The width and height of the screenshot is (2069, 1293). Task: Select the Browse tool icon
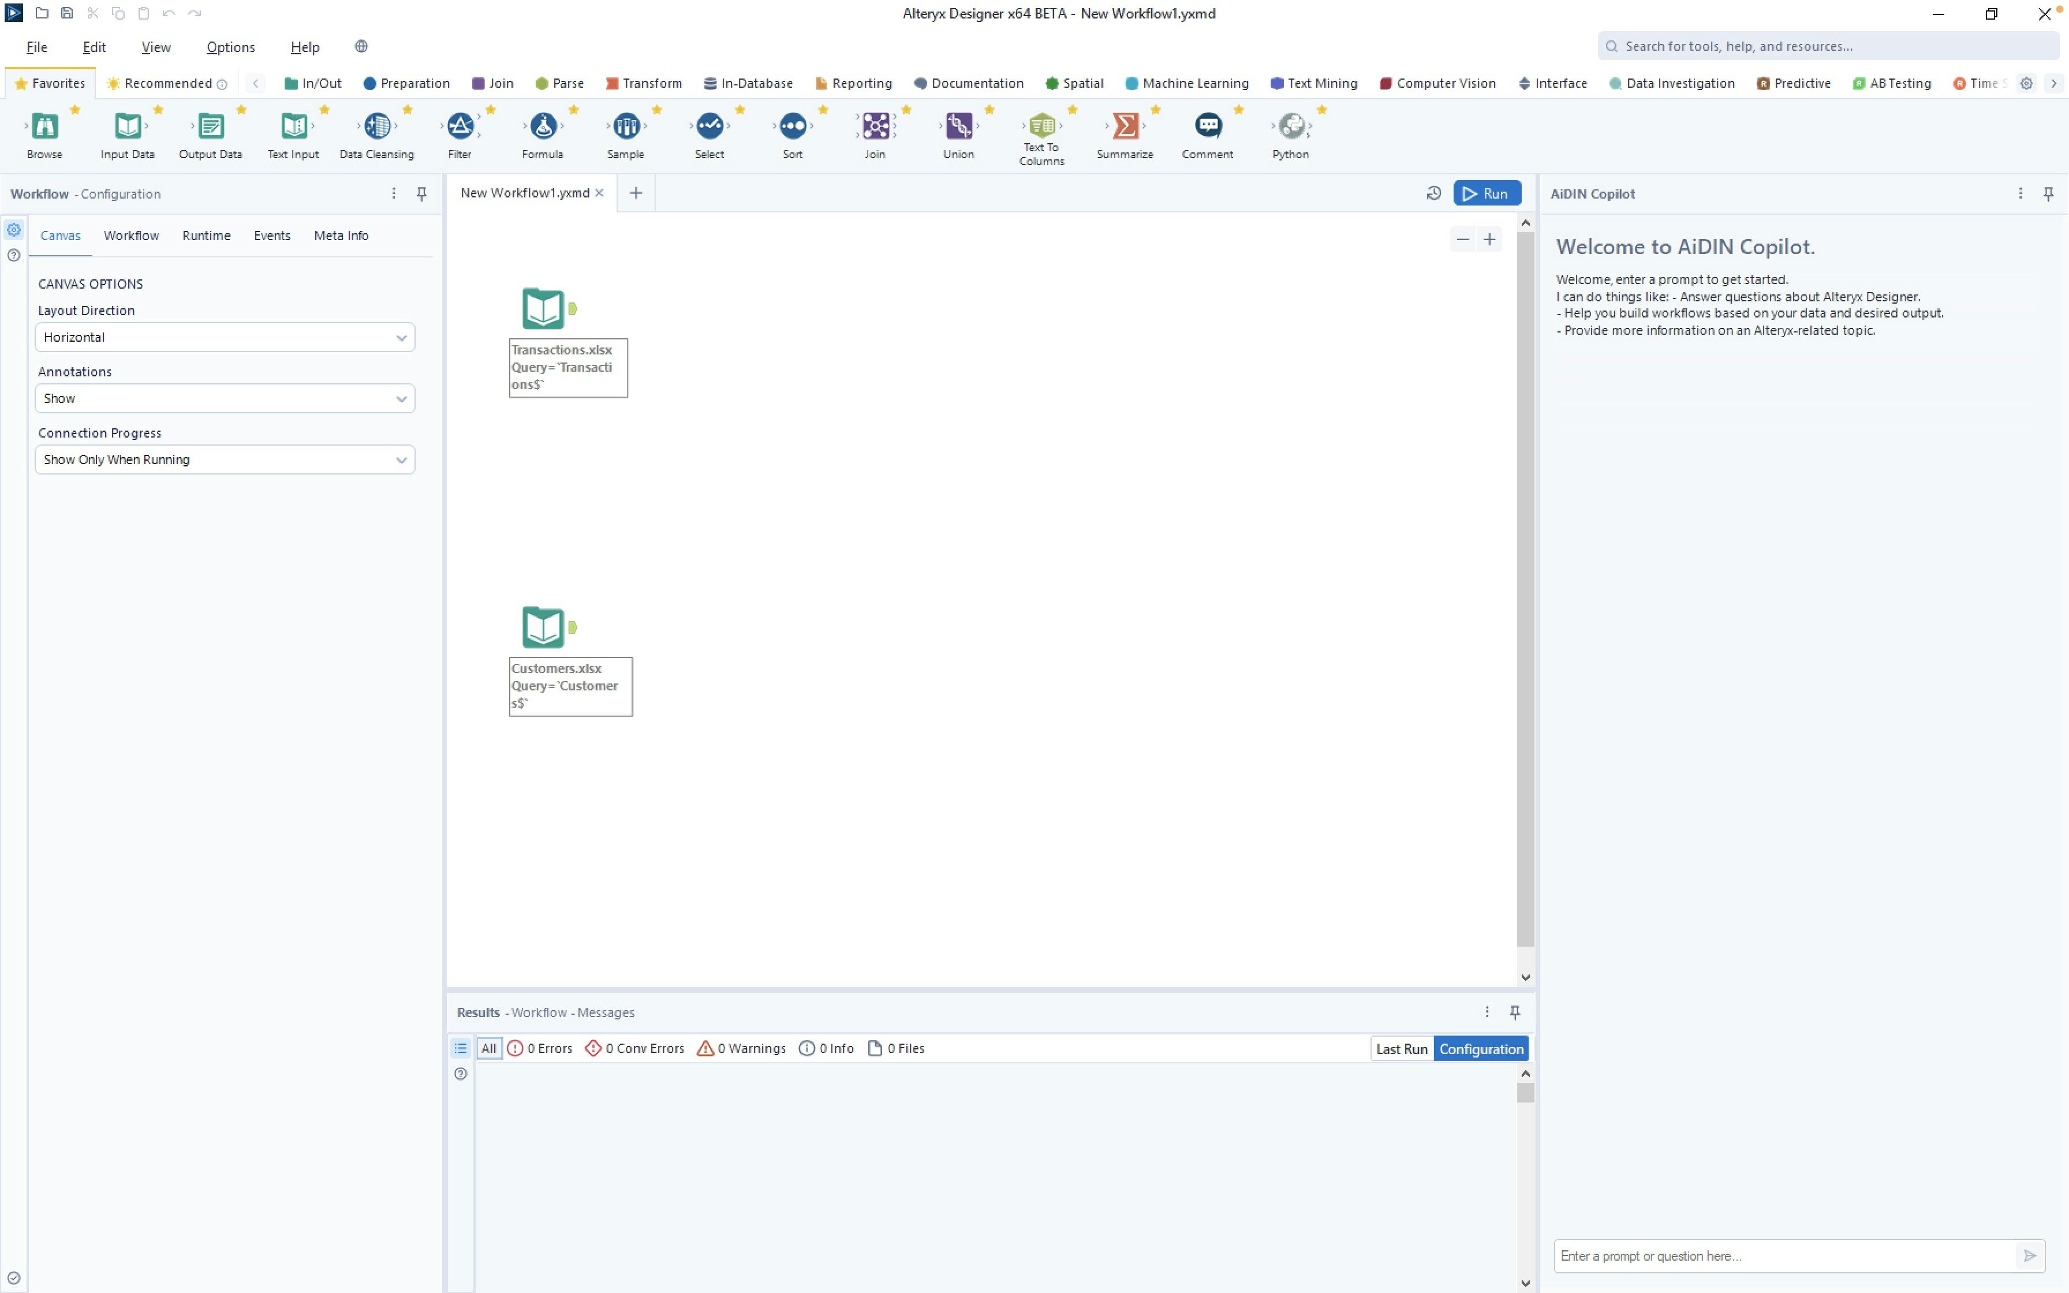tap(44, 126)
